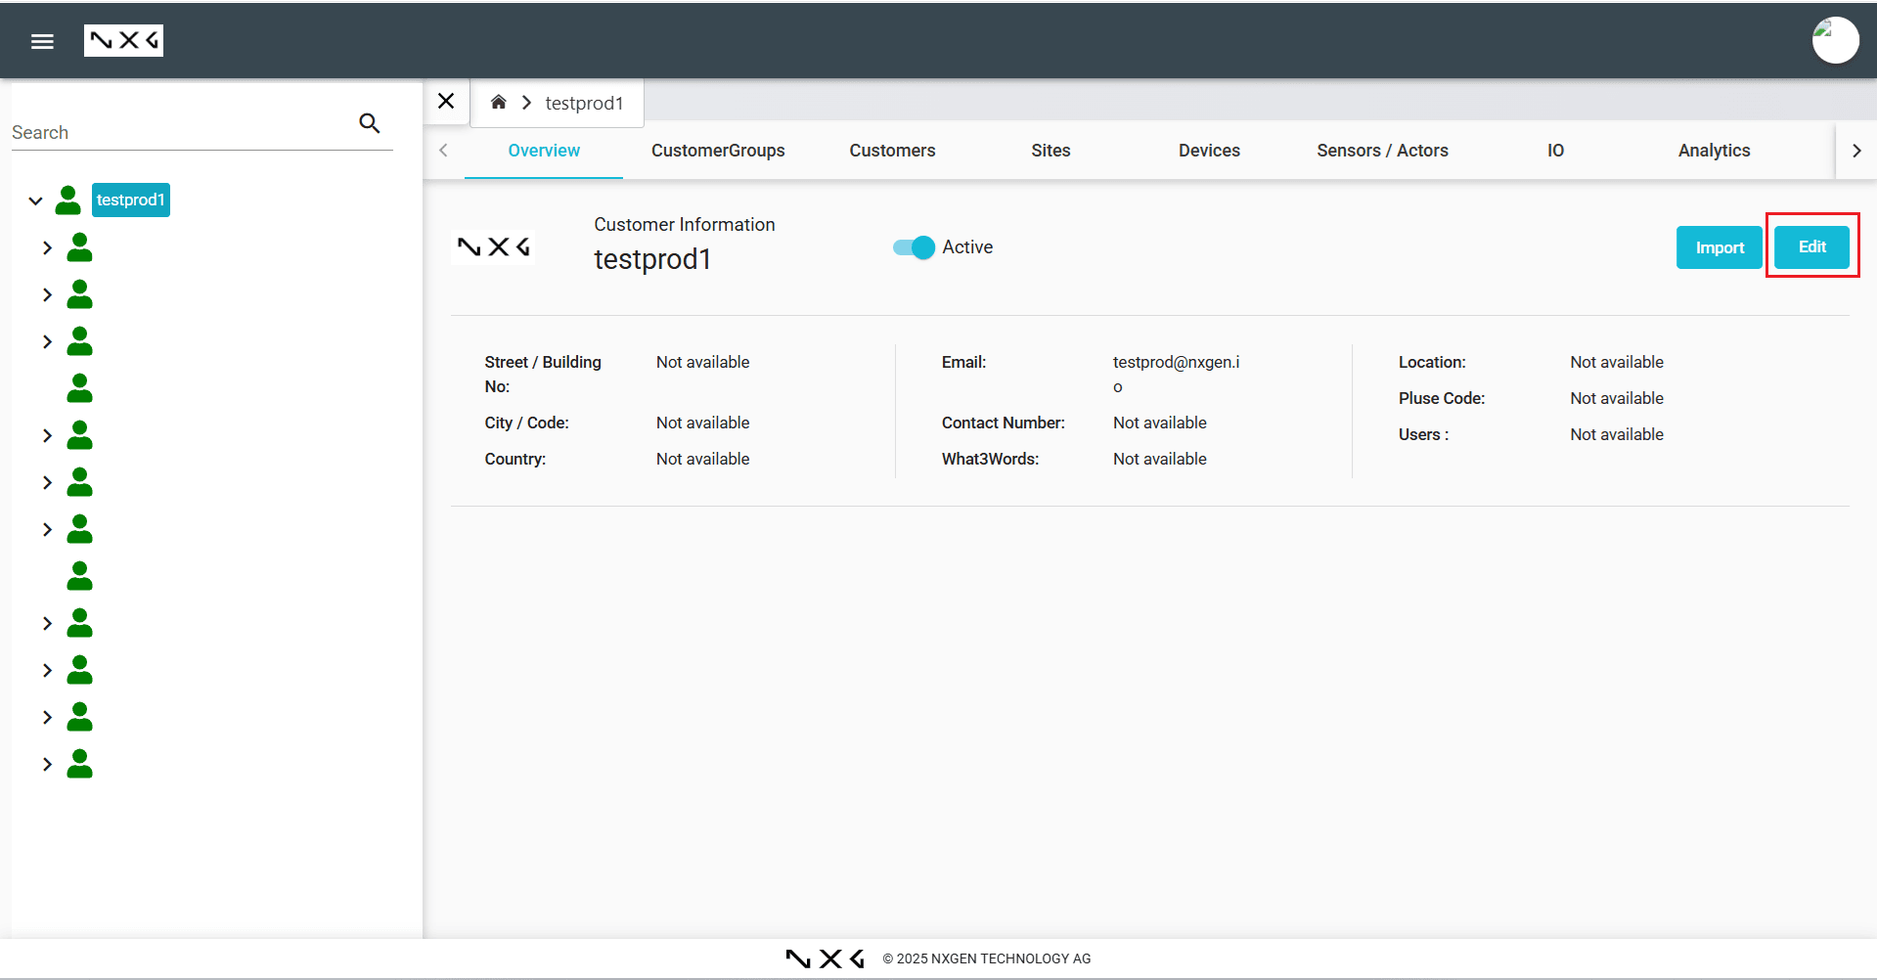
Task: Open the Analytics tab
Action: click(x=1713, y=151)
